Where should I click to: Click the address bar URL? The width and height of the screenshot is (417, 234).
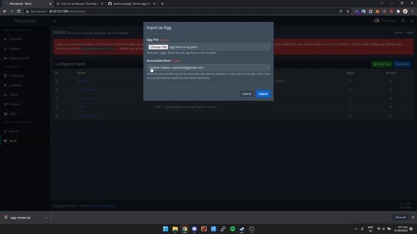pyautogui.click(x=67, y=12)
